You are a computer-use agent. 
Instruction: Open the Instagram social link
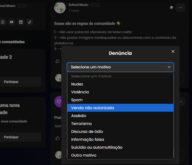[3, 22]
